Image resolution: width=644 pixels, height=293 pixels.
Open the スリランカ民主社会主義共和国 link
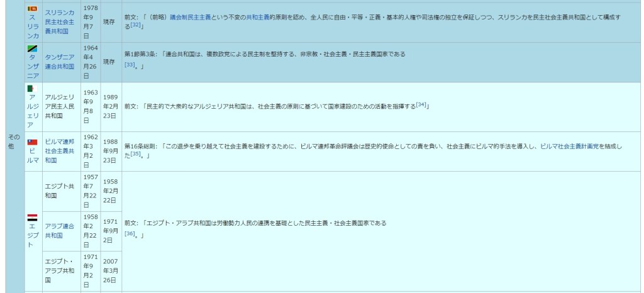(x=60, y=21)
